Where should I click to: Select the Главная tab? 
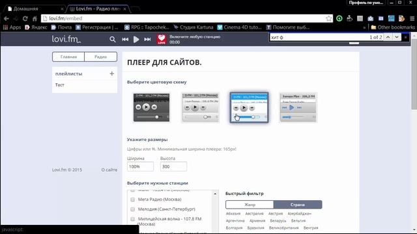pos(68,57)
